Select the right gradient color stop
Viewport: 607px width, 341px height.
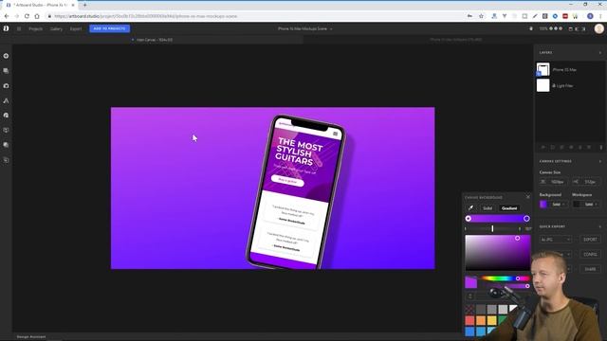[526, 219]
